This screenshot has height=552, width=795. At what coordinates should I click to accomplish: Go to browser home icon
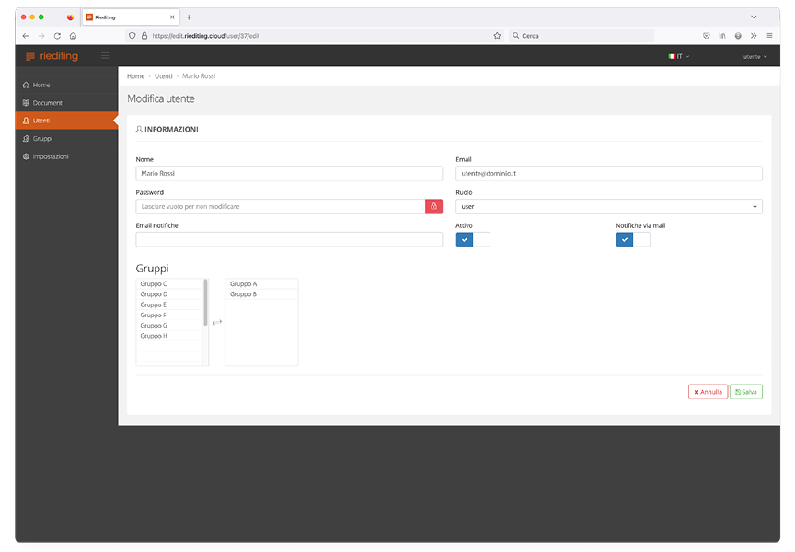73,36
